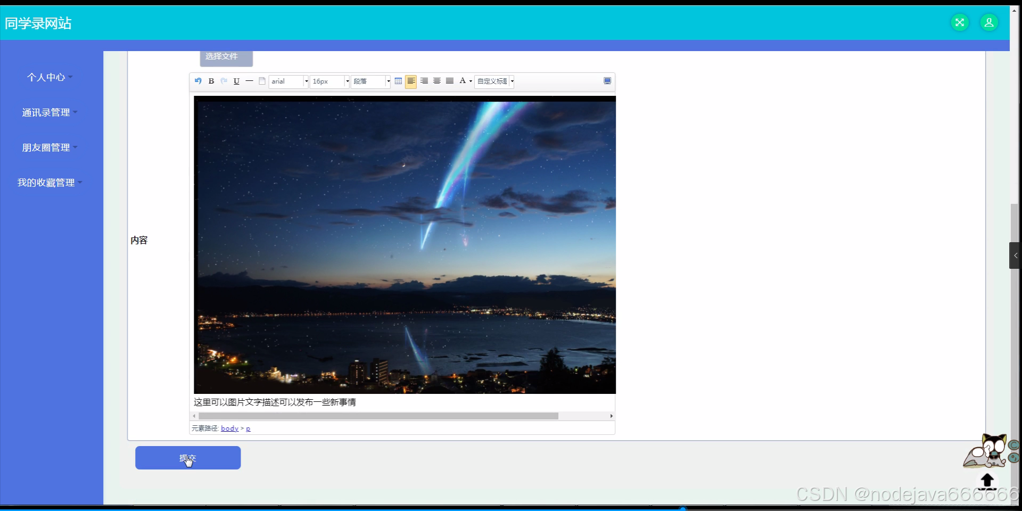Click the editor scrollbar right arrow
The height and width of the screenshot is (511, 1022).
611,416
